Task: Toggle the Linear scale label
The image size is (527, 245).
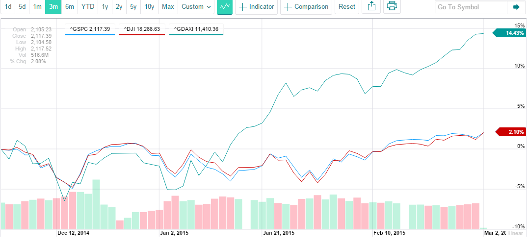Action: (x=515, y=234)
